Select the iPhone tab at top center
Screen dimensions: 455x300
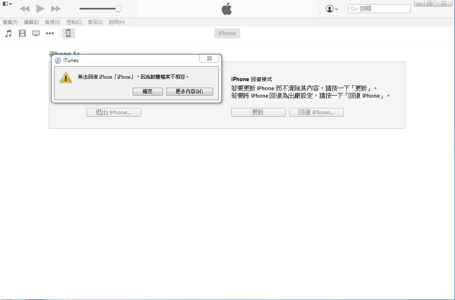(227, 33)
